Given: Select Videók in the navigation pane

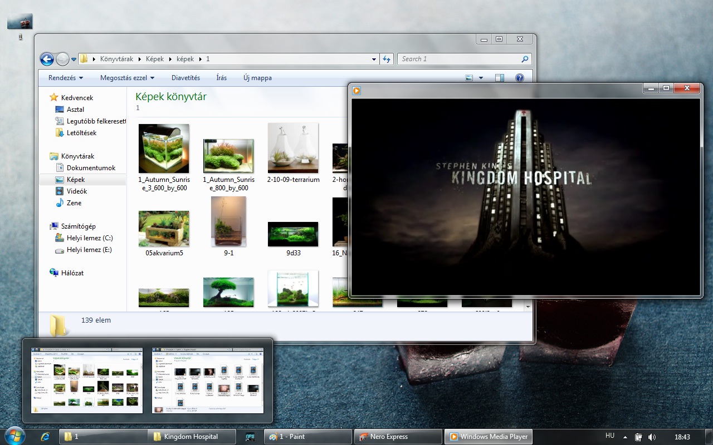Looking at the screenshot, I should click(77, 191).
